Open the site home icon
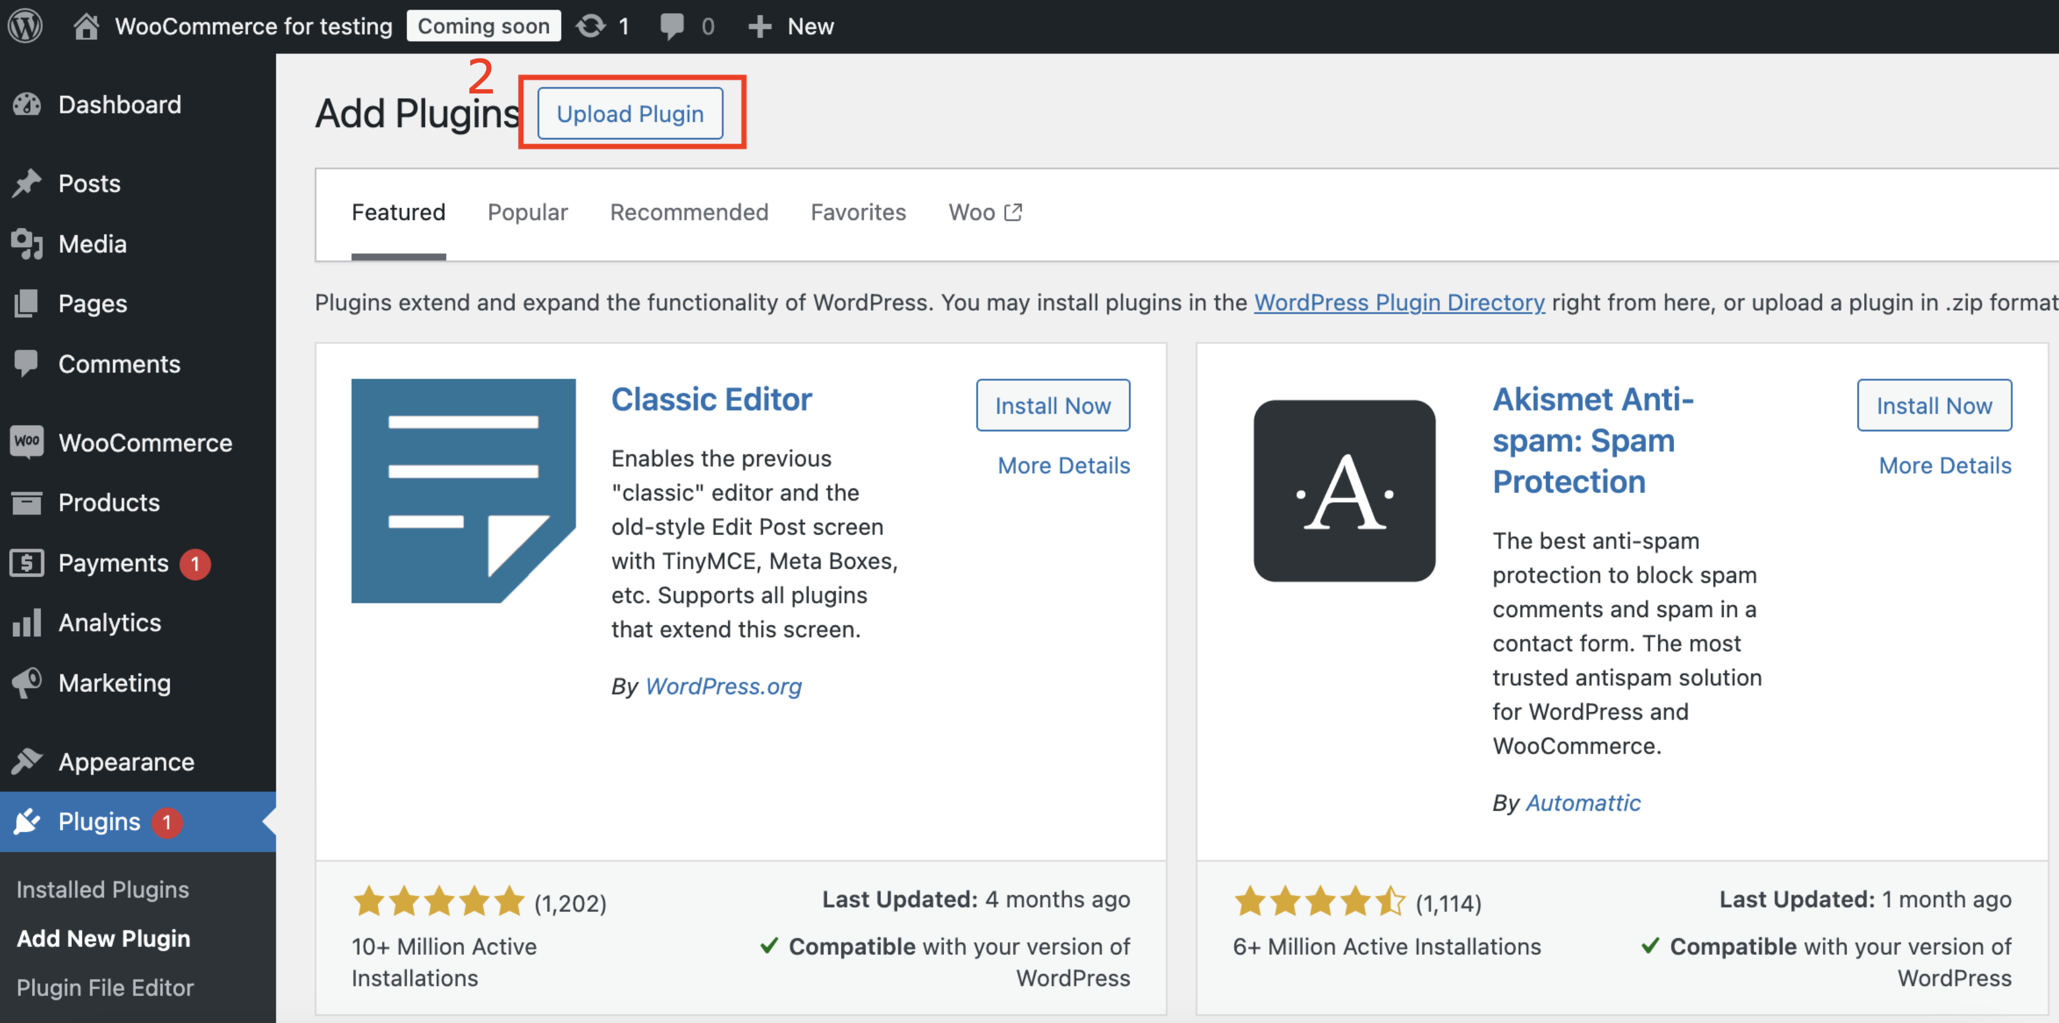This screenshot has height=1023, width=2059. pos(86,25)
